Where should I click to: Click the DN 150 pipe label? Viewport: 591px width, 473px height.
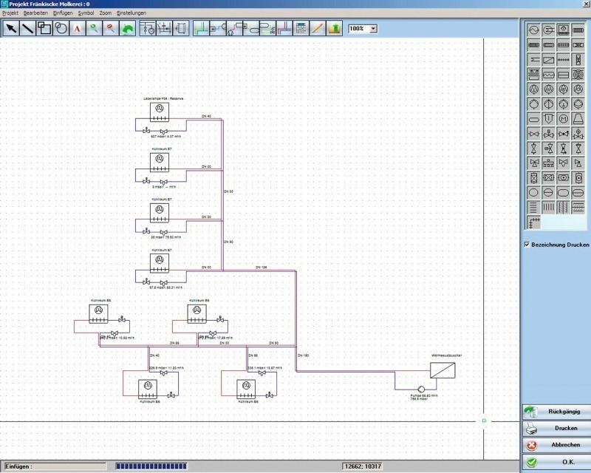pos(304,355)
